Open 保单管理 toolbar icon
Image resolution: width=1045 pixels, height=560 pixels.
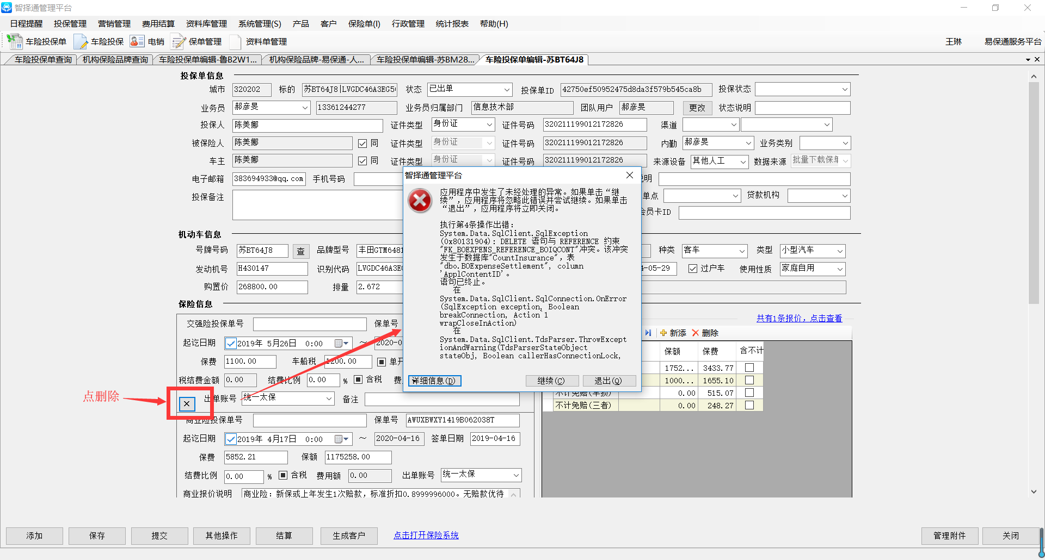click(178, 41)
